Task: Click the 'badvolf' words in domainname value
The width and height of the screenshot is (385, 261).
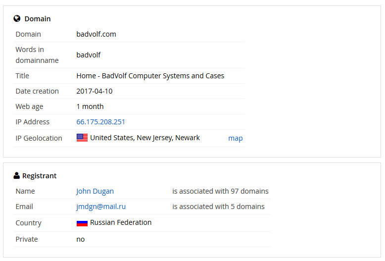Action: point(89,55)
